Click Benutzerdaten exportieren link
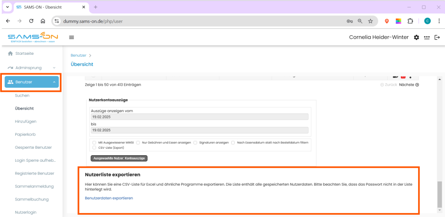 (109, 198)
